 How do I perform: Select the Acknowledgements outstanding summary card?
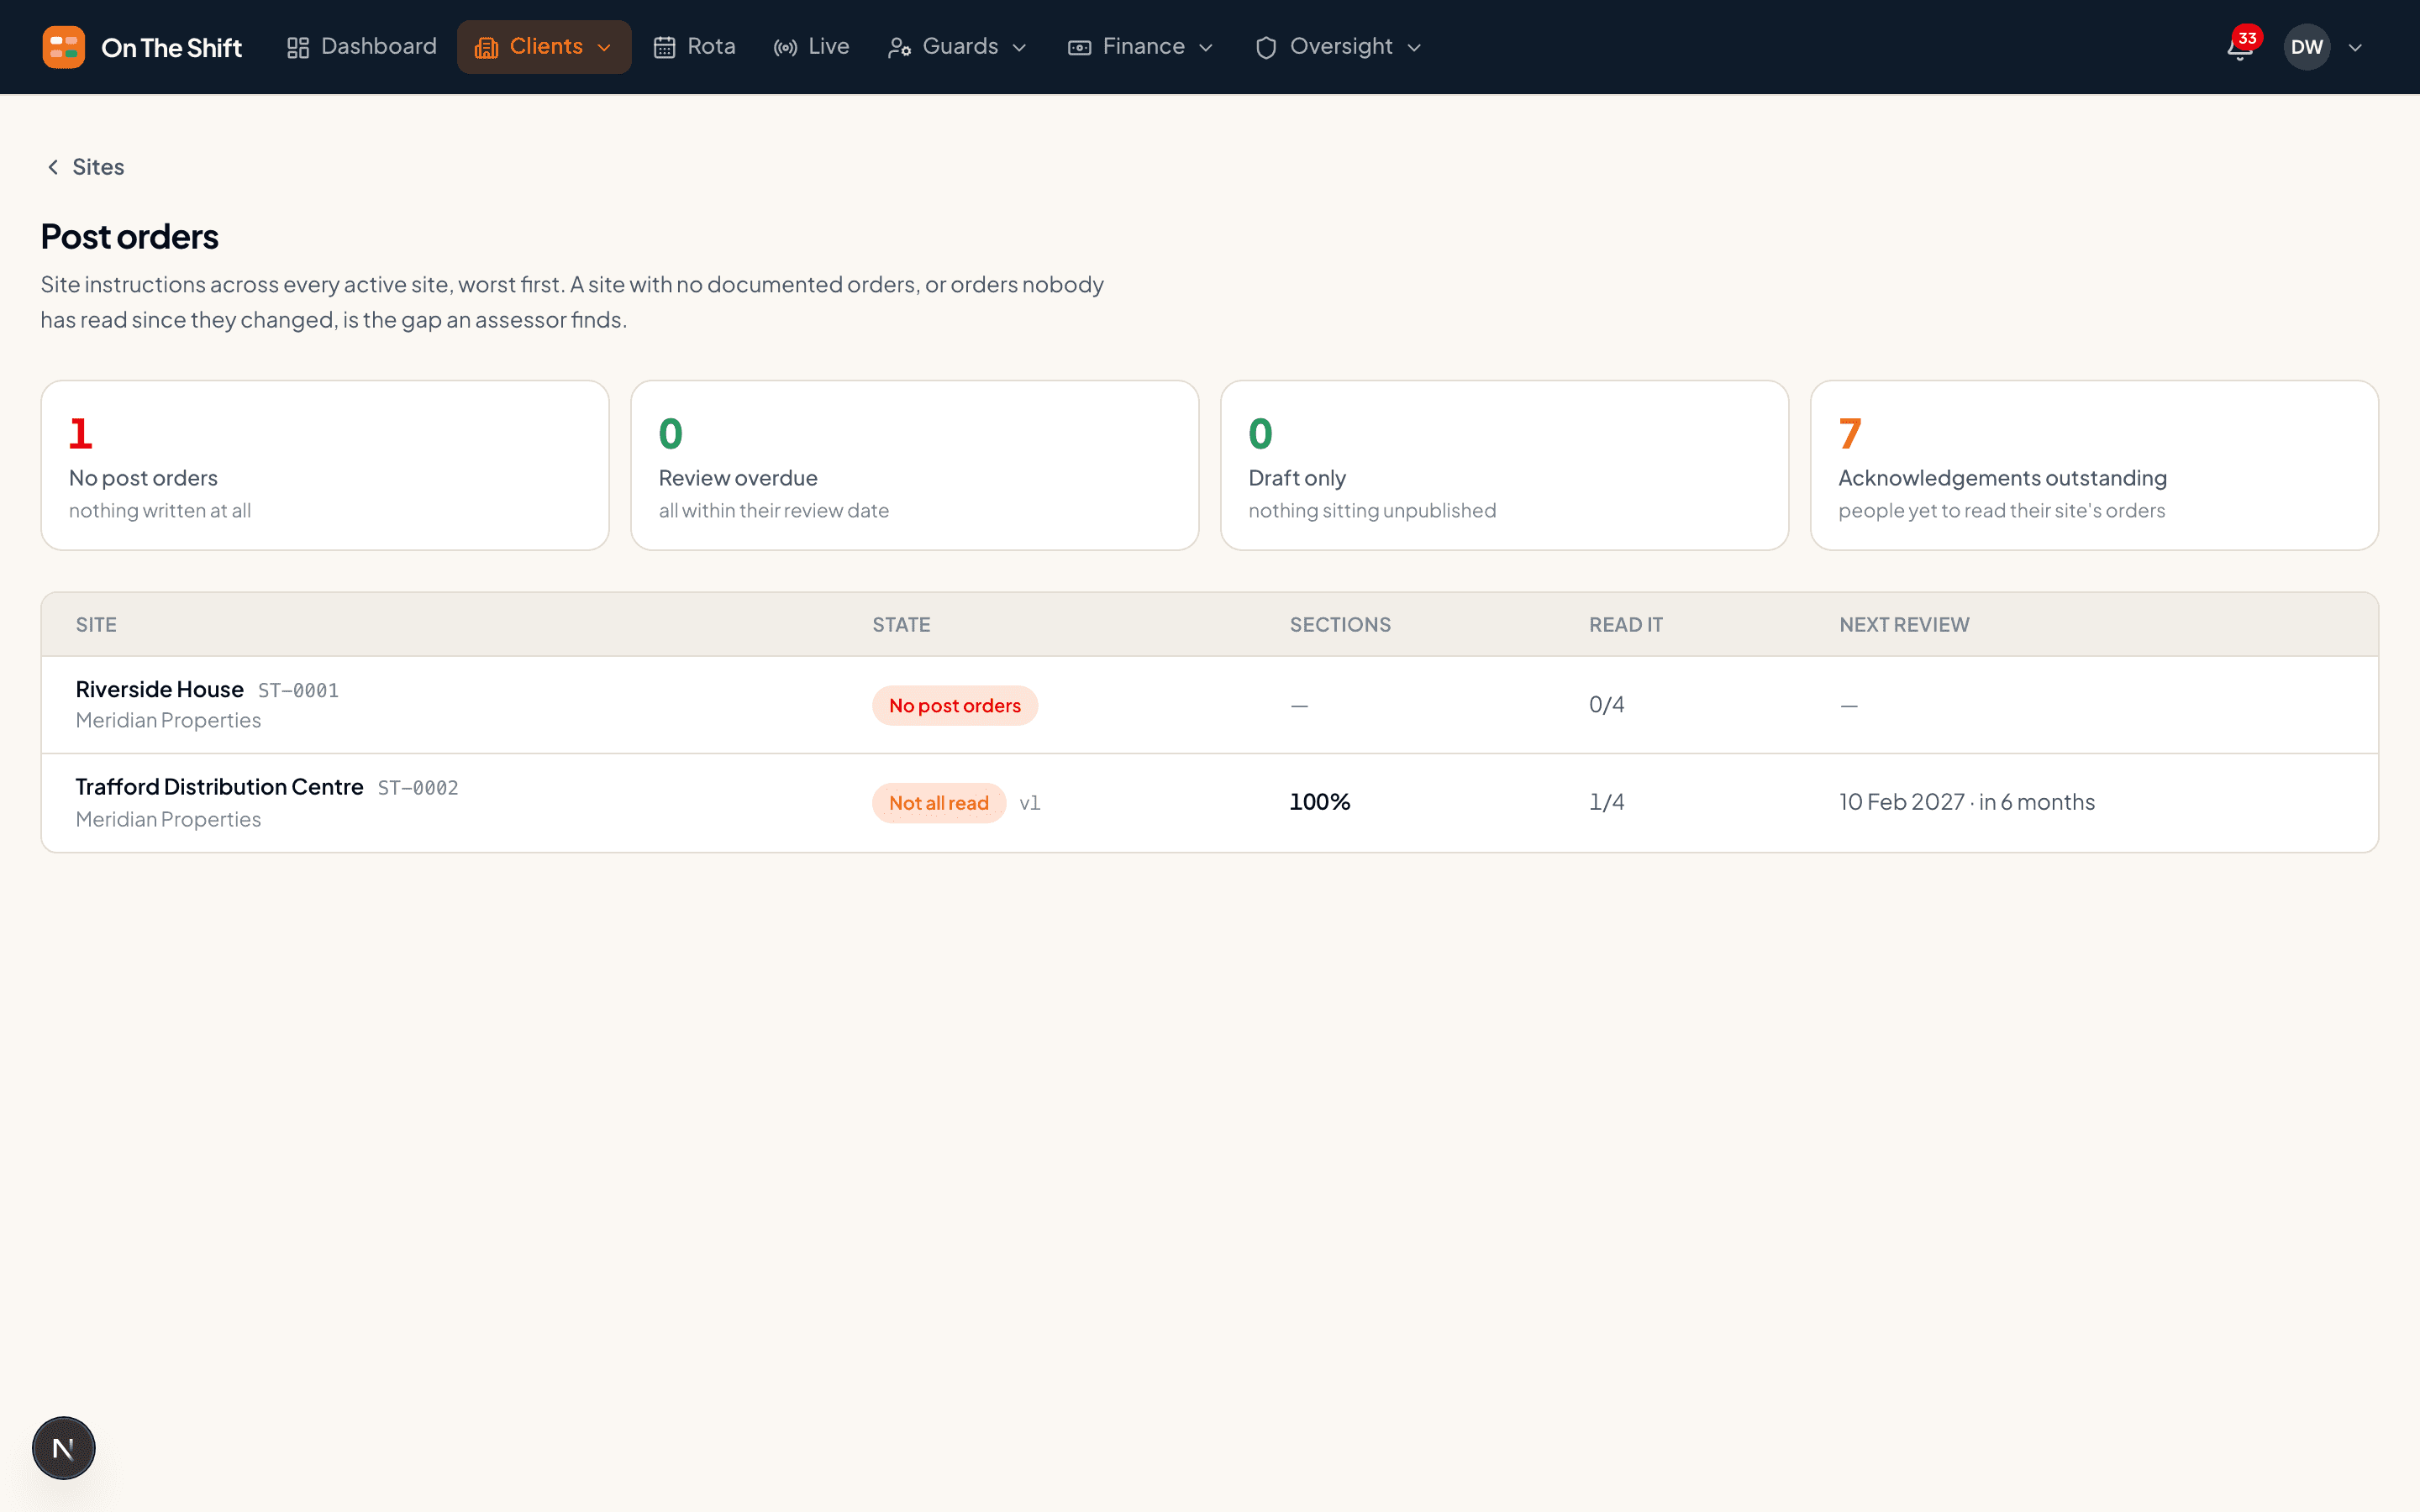click(x=2094, y=465)
